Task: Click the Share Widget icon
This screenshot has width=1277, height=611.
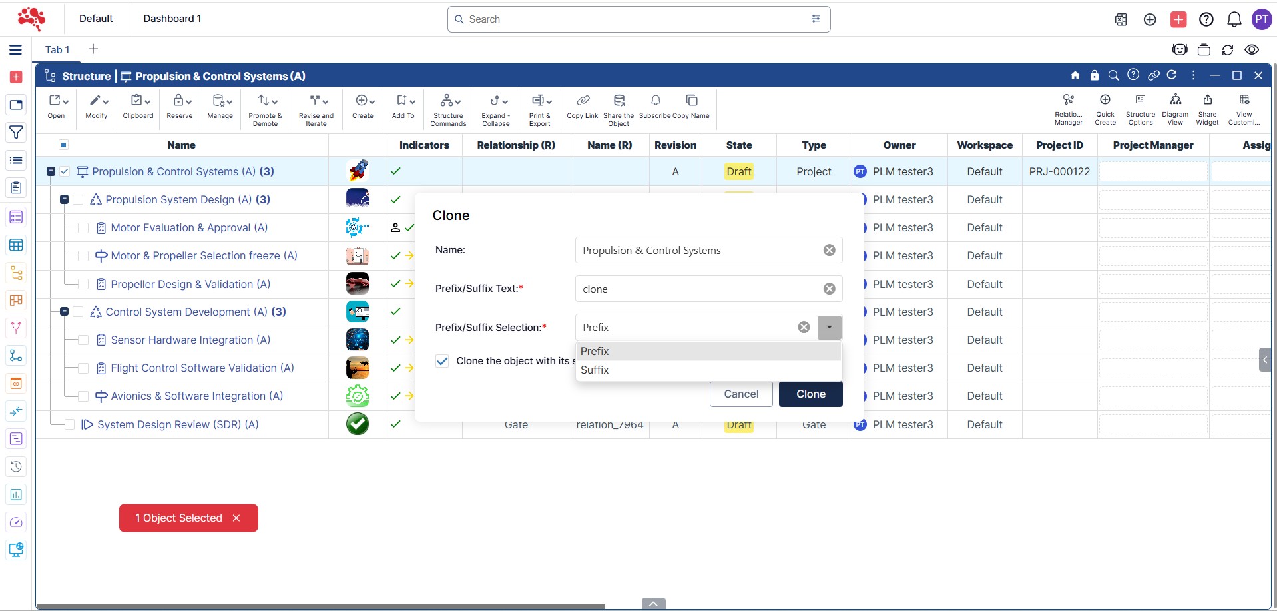Action: pos(1206,100)
